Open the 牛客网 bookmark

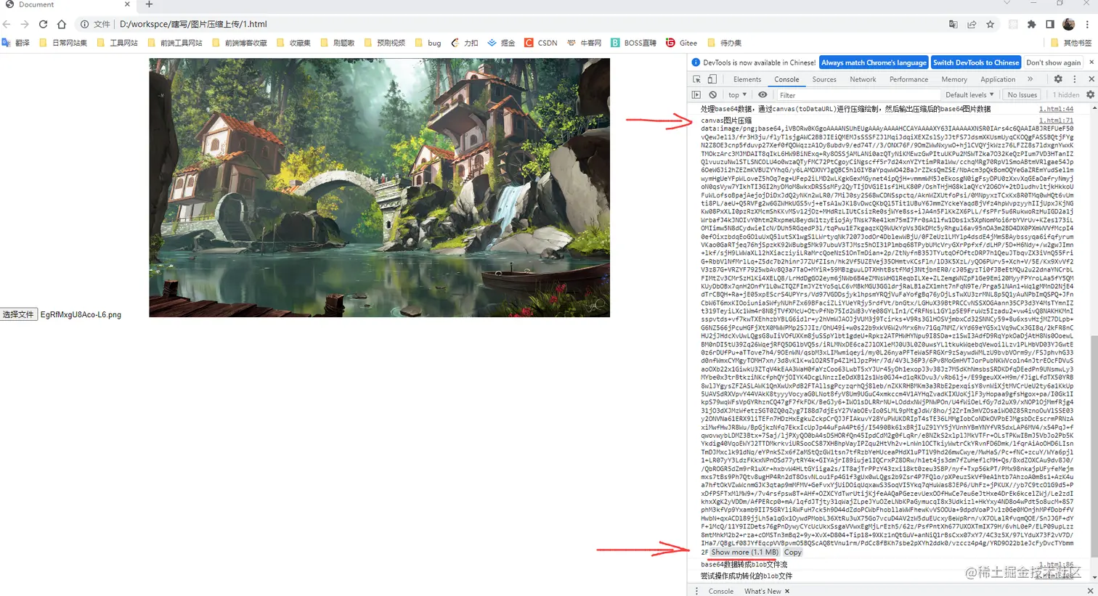point(584,43)
